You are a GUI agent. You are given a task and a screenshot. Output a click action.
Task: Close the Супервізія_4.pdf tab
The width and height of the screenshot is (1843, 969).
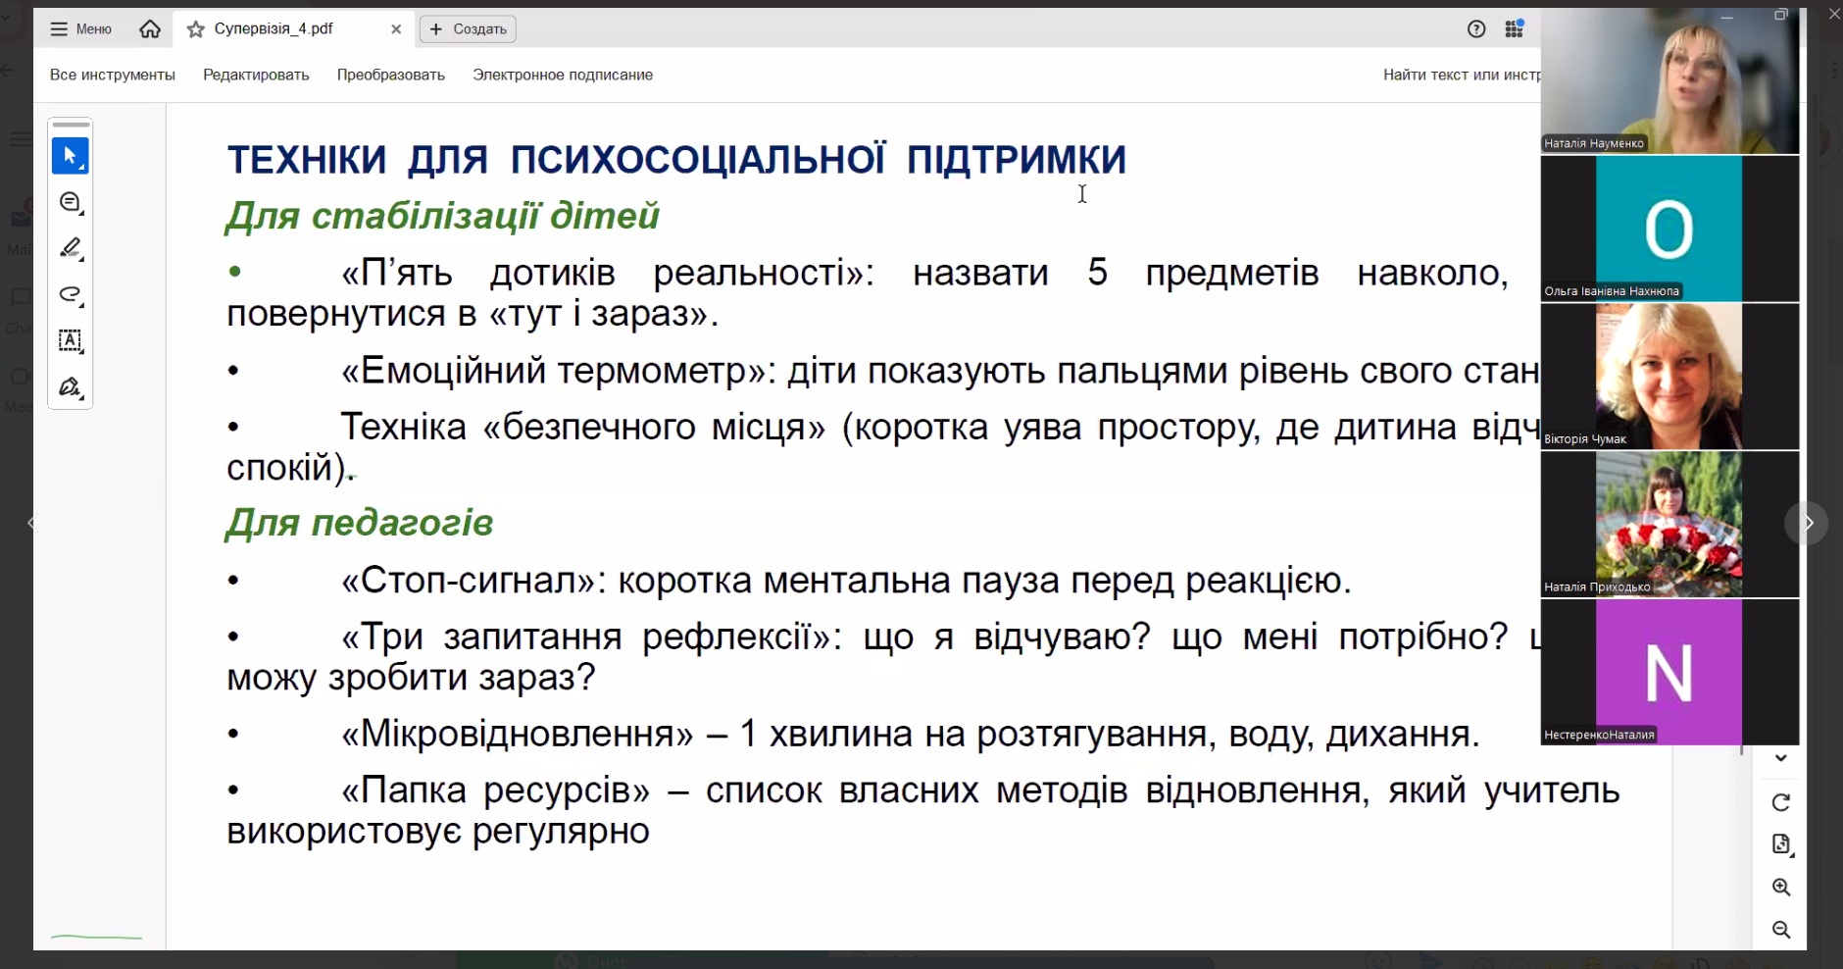tap(396, 29)
